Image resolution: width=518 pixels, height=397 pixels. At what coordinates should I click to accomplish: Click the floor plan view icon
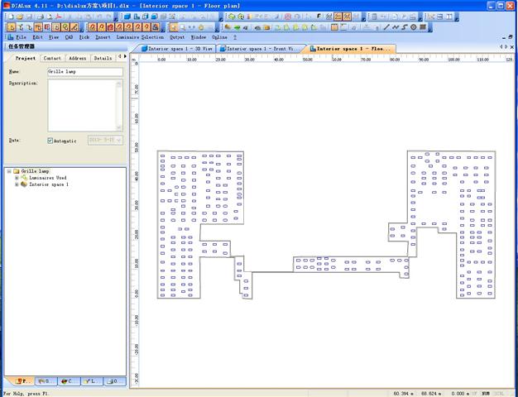[x=137, y=17]
